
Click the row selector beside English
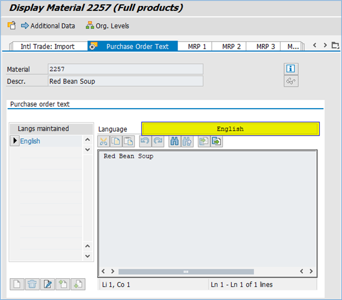(x=15, y=141)
